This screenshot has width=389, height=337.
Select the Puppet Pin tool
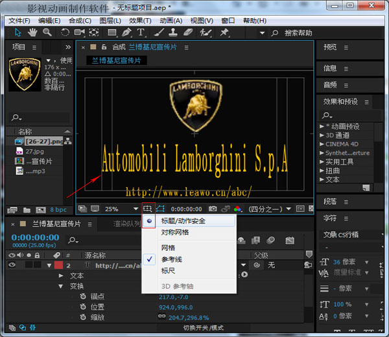(x=224, y=32)
